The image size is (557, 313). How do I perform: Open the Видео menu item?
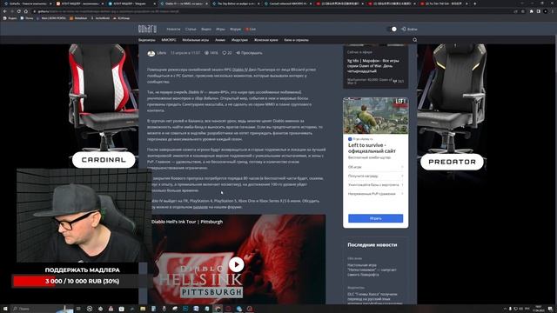click(206, 29)
